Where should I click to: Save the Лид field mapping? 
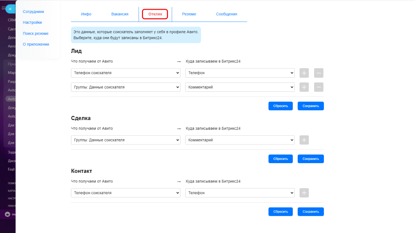point(311,106)
